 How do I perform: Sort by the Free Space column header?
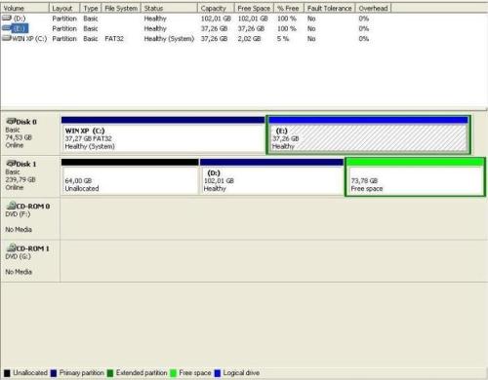[x=255, y=8]
